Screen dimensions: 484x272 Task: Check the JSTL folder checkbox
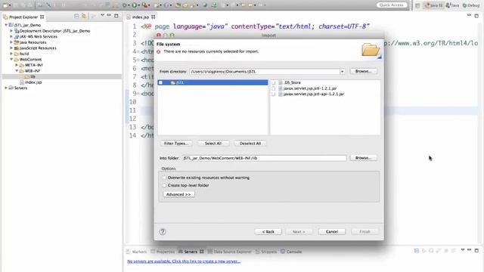(160, 82)
